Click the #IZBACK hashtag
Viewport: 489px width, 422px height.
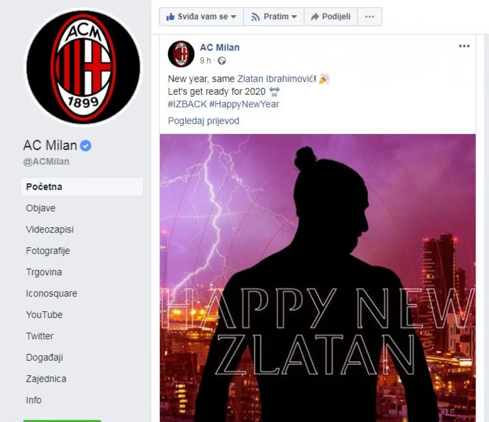pyautogui.click(x=187, y=104)
